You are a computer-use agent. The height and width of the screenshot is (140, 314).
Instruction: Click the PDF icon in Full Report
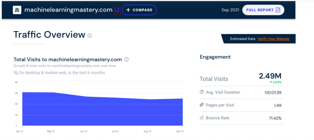click(278, 10)
